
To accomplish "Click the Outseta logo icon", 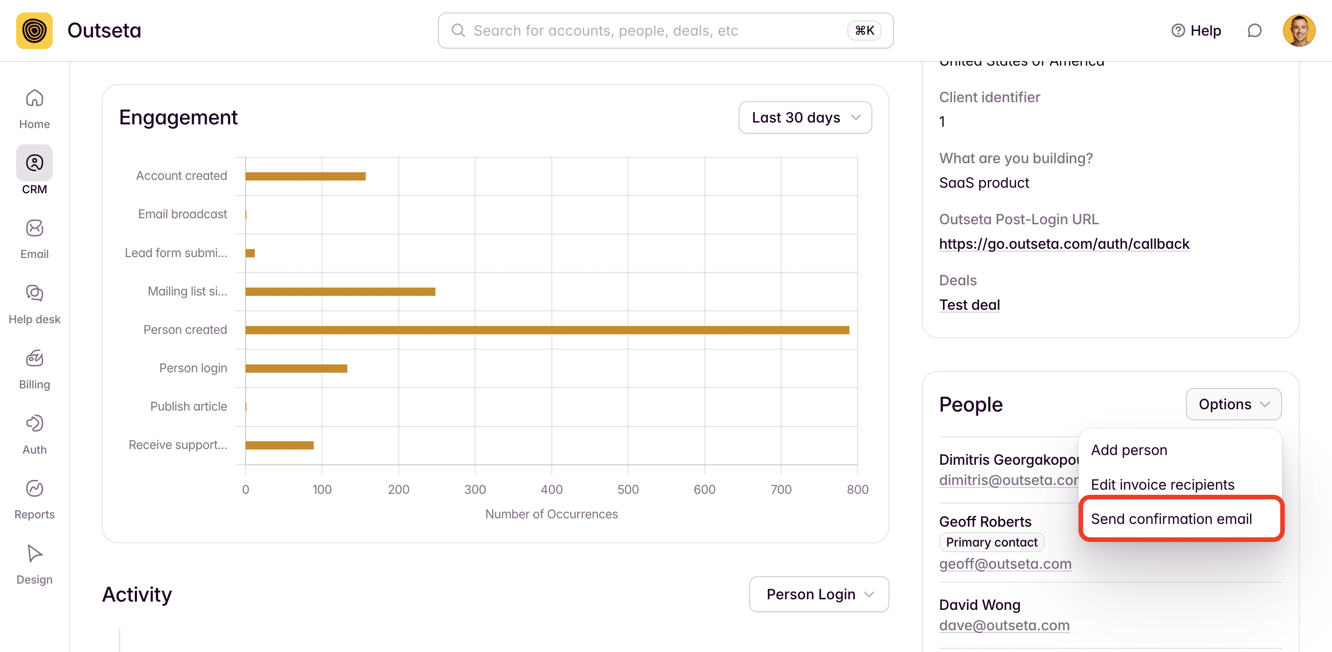I will tap(34, 31).
